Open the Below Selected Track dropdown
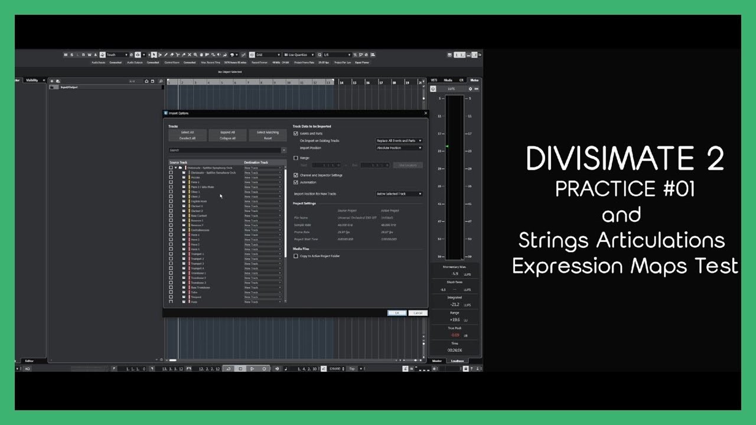The height and width of the screenshot is (425, 756). pos(399,194)
